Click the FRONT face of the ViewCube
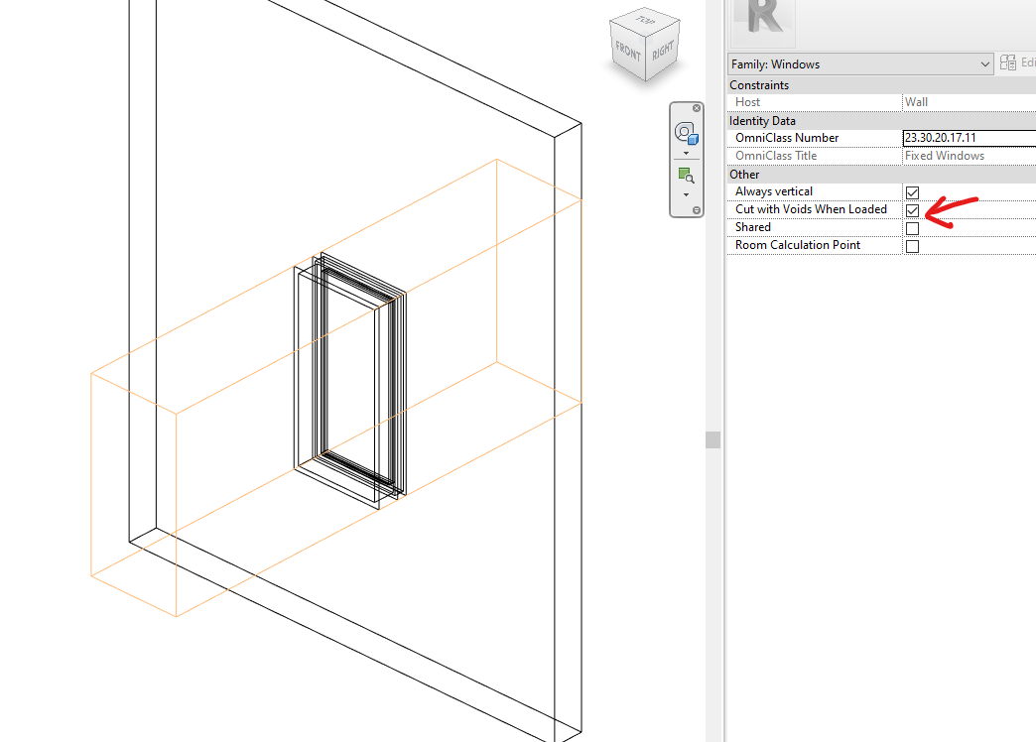 click(x=627, y=52)
